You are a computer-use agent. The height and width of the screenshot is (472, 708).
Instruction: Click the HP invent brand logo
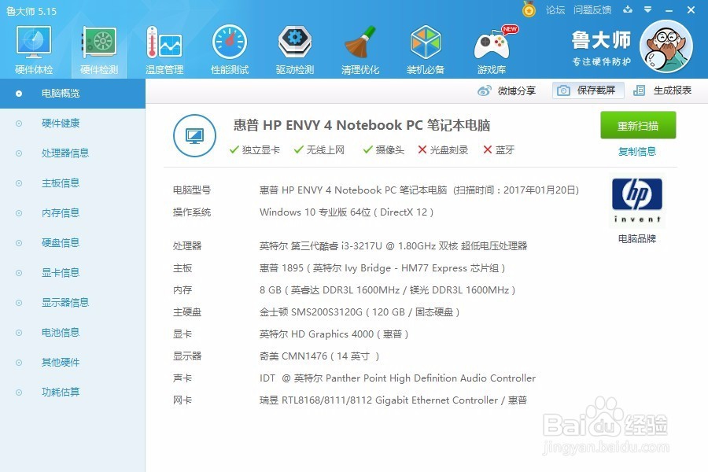[x=636, y=200]
